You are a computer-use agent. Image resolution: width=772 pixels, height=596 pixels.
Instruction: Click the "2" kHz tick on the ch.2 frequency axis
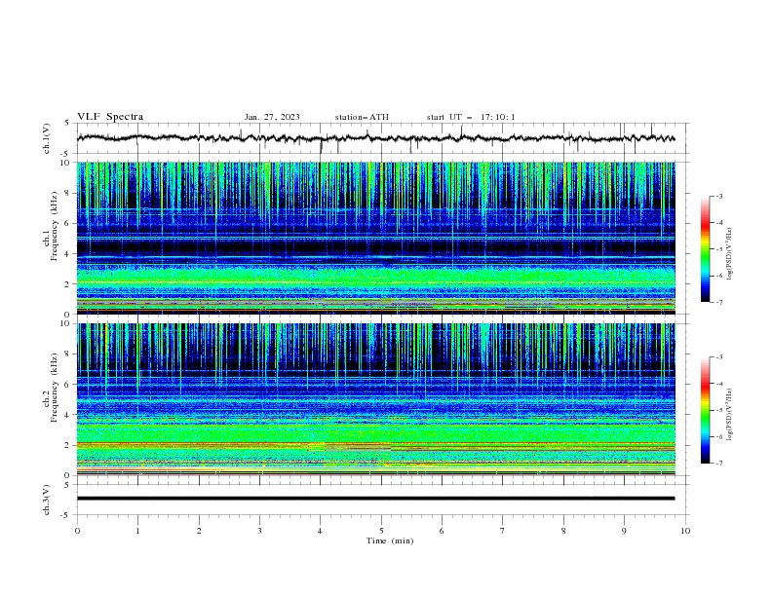pyautogui.click(x=68, y=445)
